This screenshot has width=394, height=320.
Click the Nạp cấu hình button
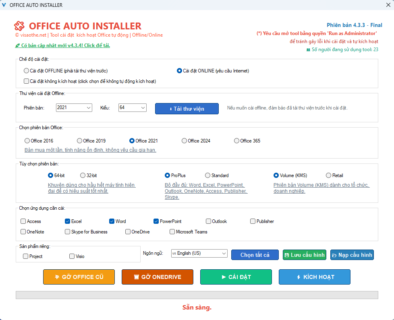[352, 255]
